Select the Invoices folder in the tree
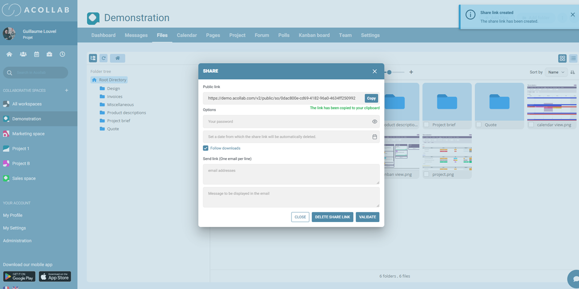579x289 pixels. [115, 96]
